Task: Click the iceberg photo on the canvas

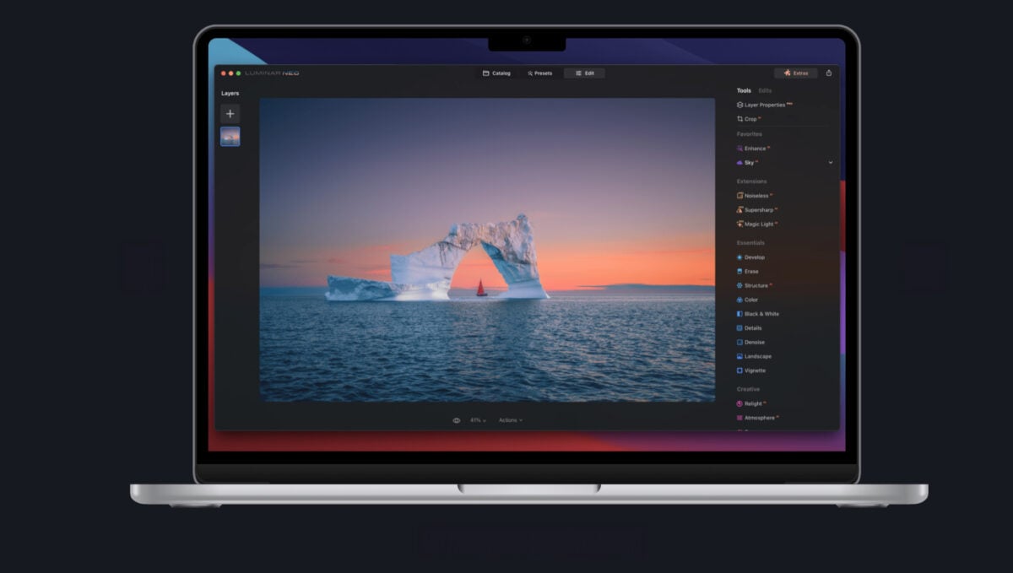Action: (x=487, y=250)
